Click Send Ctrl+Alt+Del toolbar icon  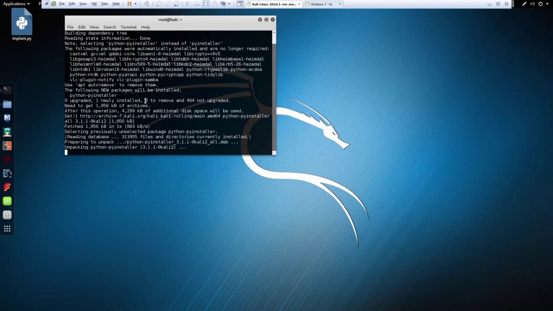coord(147,4)
